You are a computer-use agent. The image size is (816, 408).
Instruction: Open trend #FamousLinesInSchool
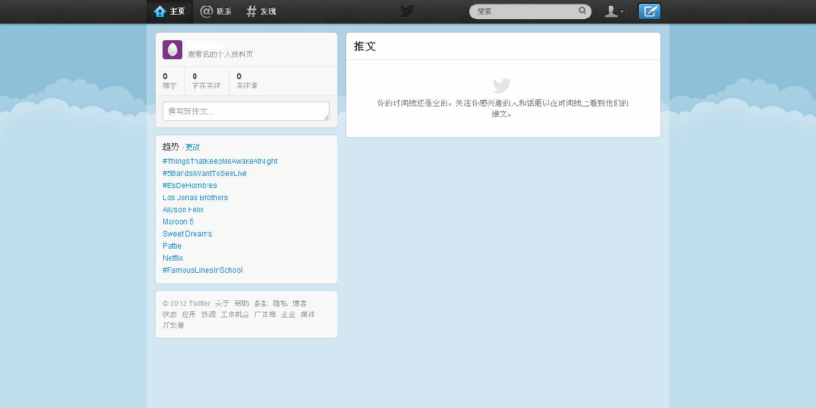203,270
